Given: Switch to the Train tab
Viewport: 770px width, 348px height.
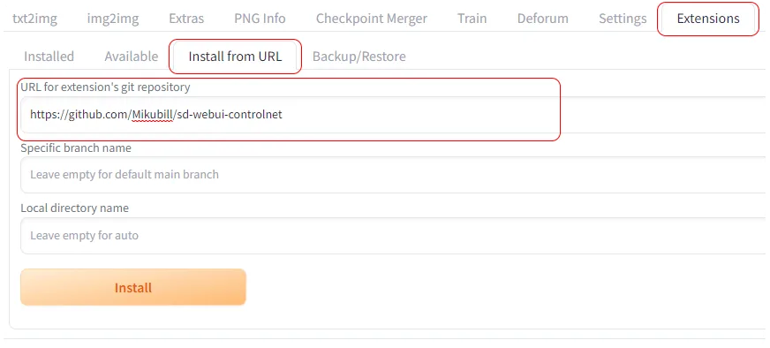Looking at the screenshot, I should coord(472,19).
